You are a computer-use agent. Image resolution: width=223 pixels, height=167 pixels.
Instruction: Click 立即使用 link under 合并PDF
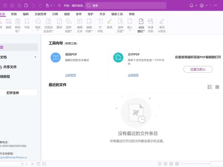click(x=133, y=75)
